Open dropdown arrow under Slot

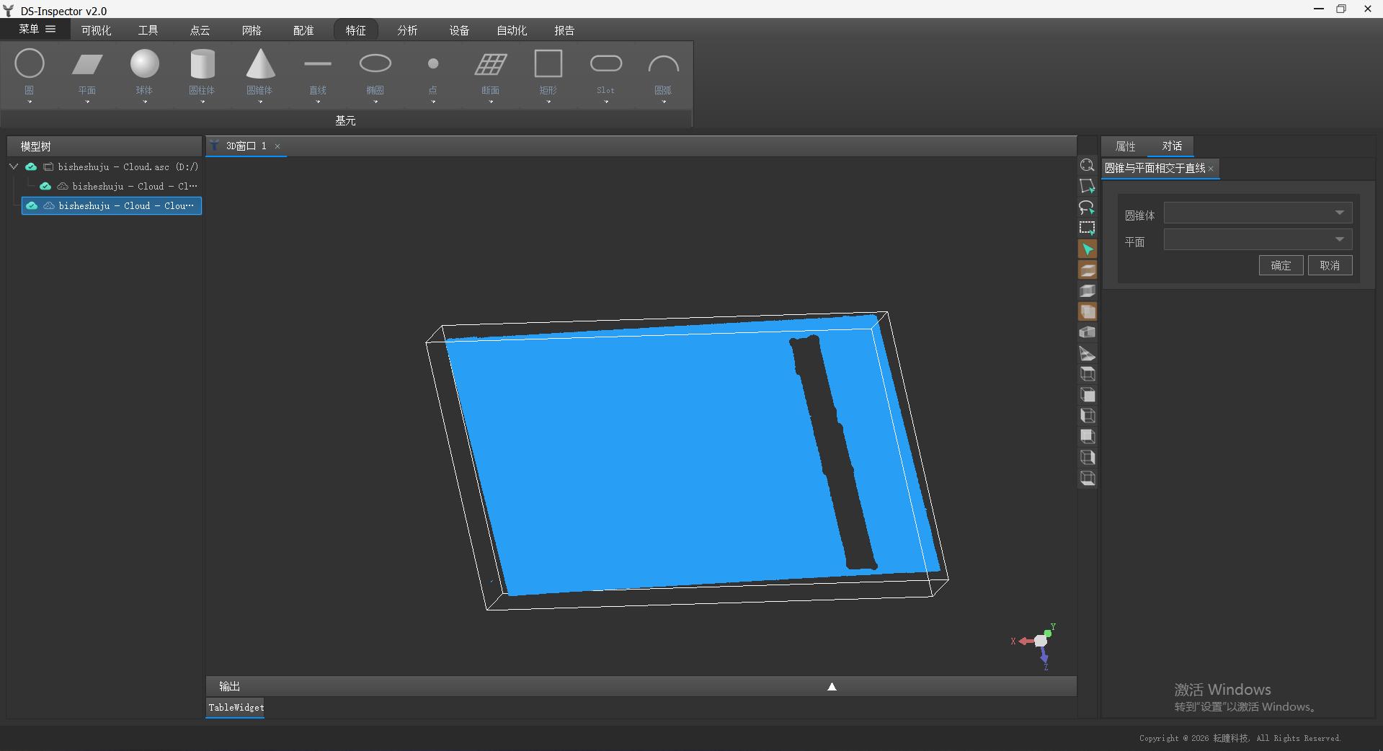(x=606, y=102)
